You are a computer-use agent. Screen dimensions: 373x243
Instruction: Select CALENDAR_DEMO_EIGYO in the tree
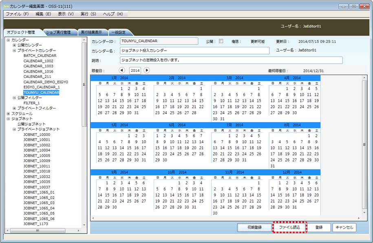point(46,82)
